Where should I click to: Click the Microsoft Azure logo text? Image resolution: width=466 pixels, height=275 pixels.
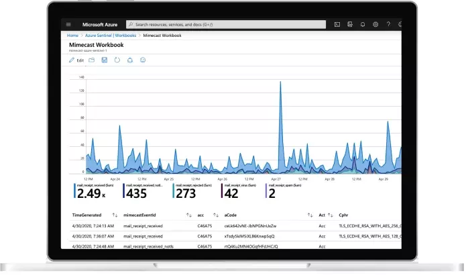[100, 25]
